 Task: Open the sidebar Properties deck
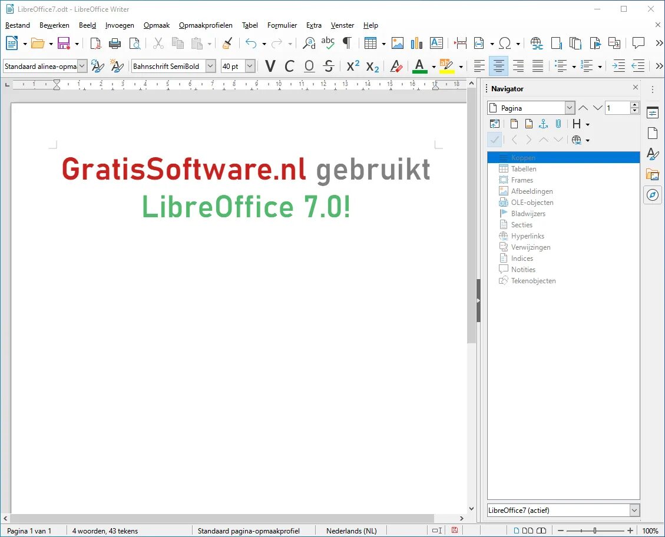point(652,112)
